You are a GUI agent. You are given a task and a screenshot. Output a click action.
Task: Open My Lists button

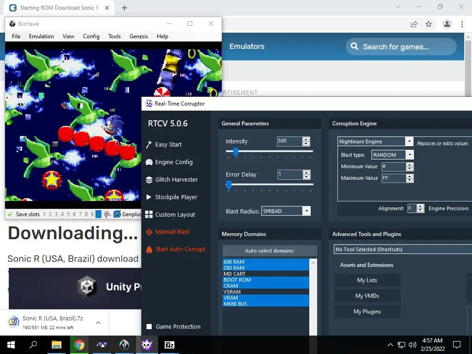(367, 280)
